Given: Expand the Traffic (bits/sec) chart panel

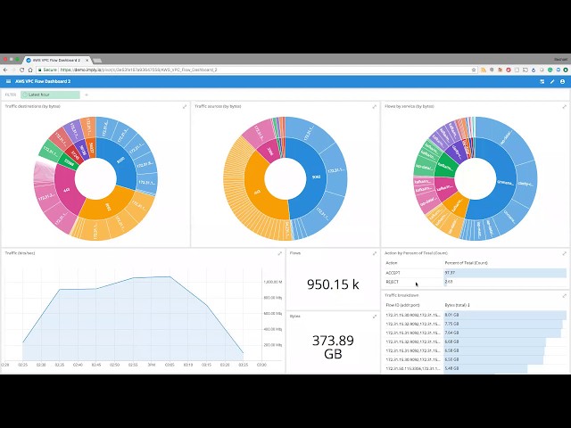Looking at the screenshot, I should click(x=279, y=253).
